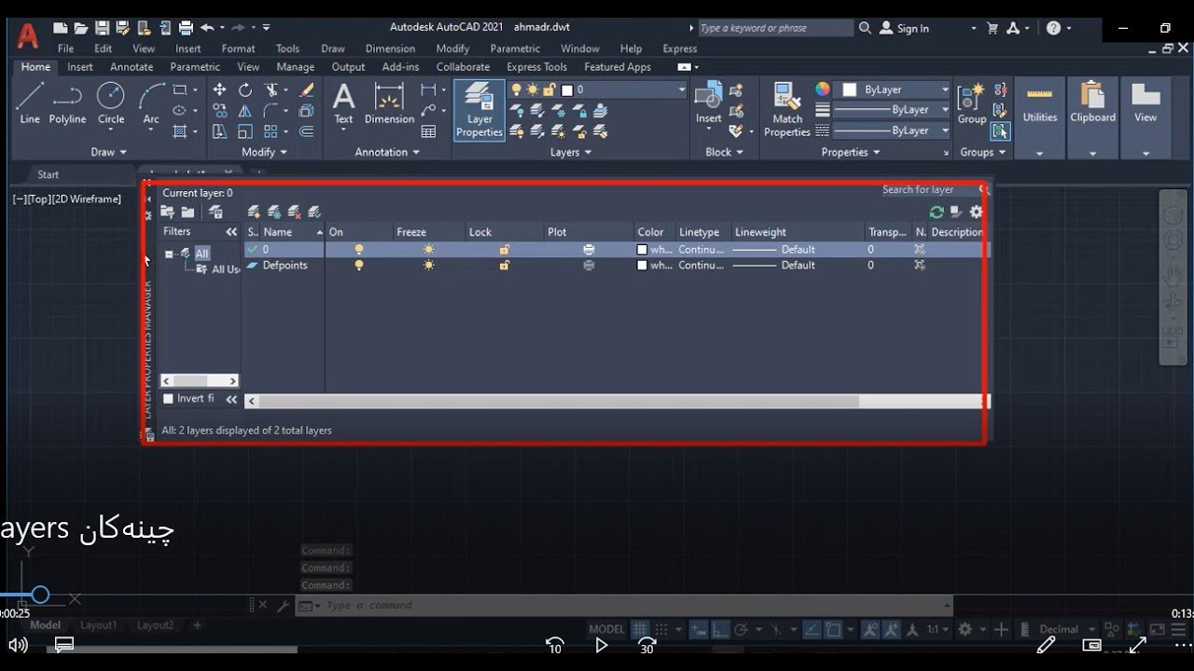This screenshot has height=671, width=1194.
Task: Click the white color swatch for layer 0
Action: point(642,250)
